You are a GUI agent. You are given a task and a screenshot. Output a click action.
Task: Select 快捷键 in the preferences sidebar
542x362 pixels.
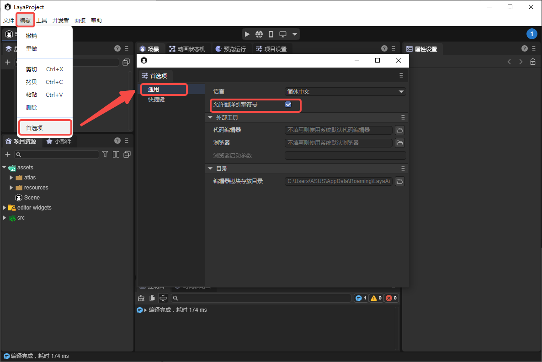pos(156,100)
